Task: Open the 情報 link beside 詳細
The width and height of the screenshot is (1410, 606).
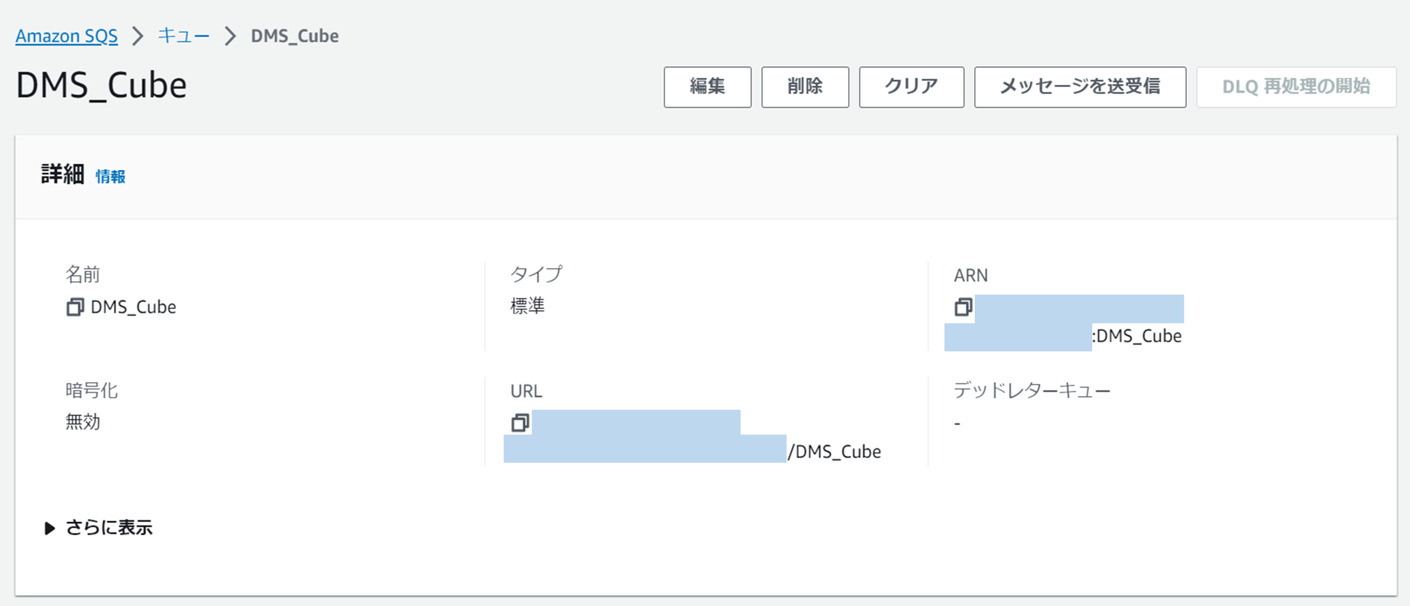Action: [110, 177]
